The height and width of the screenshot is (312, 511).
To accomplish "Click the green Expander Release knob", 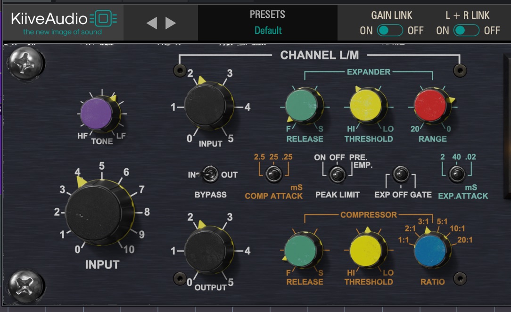I will [301, 105].
